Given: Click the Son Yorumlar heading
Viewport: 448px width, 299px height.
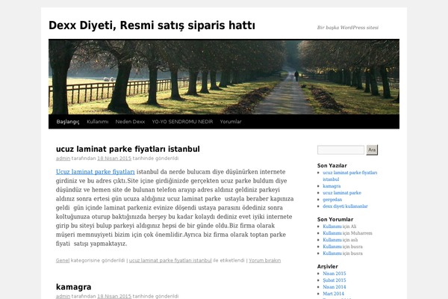Looking at the screenshot, I should click(335, 220).
